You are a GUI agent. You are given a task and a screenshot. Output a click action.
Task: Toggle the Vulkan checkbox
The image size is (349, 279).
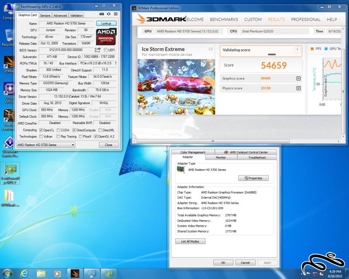[41, 136]
